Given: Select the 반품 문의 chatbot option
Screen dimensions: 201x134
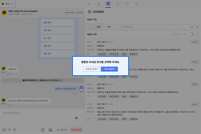Looking at the screenshot, I should (58, 46).
